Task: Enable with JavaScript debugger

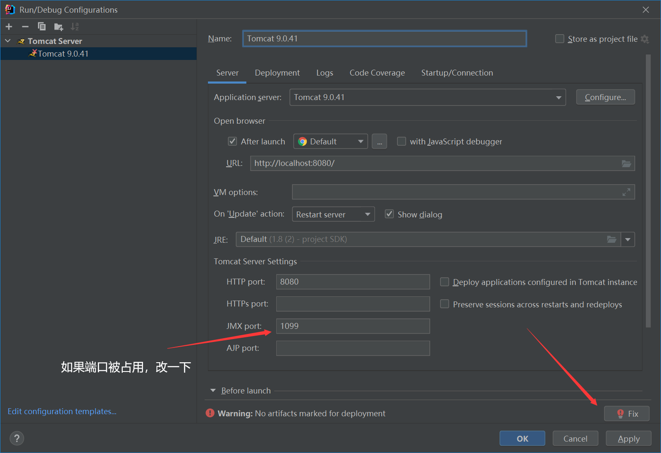Action: point(402,141)
